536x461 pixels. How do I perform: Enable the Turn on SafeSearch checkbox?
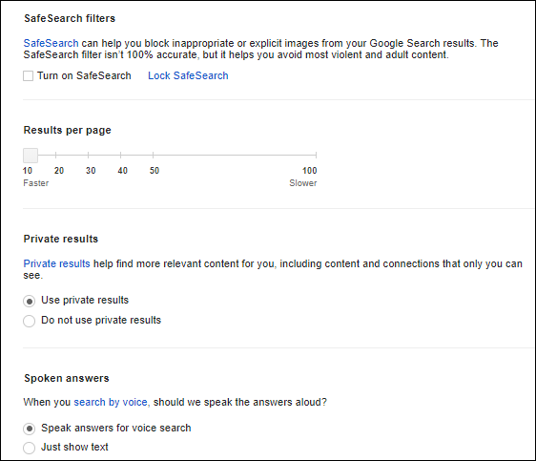point(28,76)
